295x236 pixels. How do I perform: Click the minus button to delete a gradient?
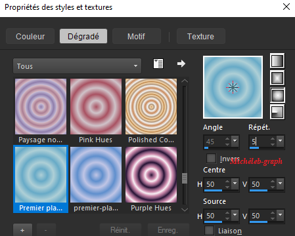(x=46, y=230)
